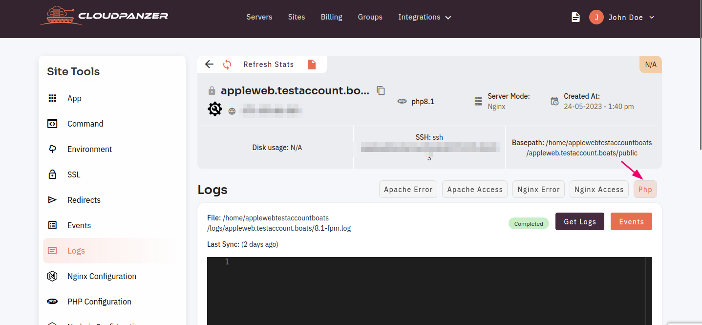Click the PHP logo icon in sidebar
Screen dimensions: 702x325
click(52, 302)
